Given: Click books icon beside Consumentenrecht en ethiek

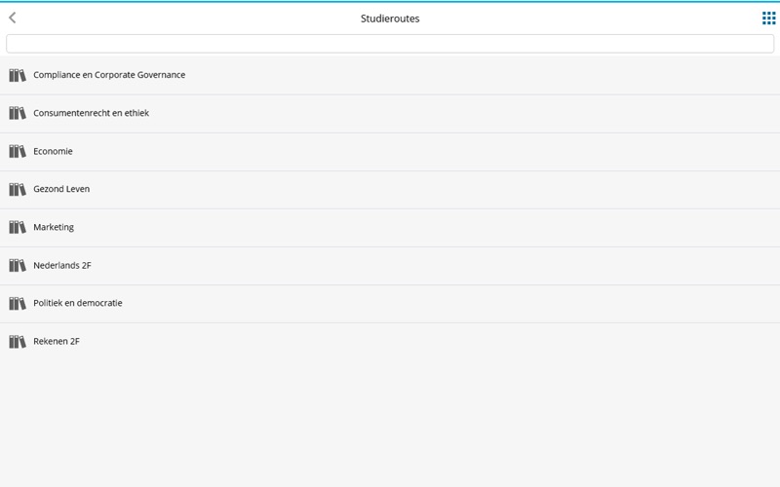Looking at the screenshot, I should click(18, 113).
